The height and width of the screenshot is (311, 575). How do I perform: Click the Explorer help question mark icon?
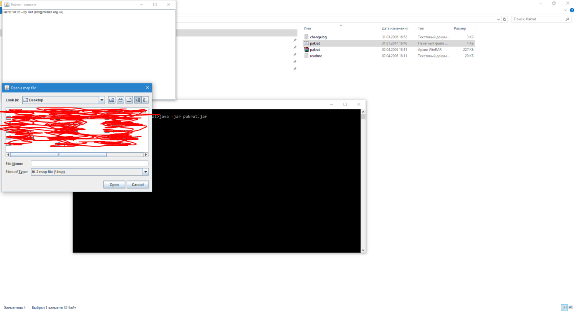point(572,10)
